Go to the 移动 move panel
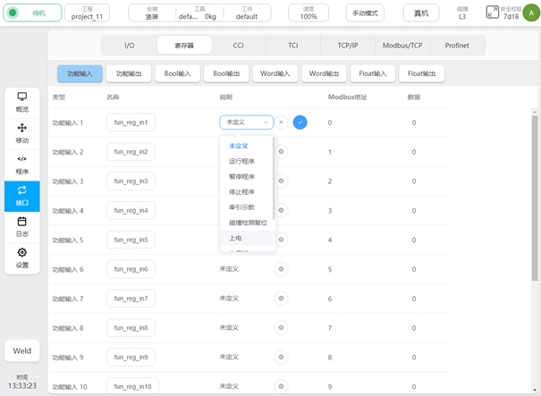The width and height of the screenshot is (541, 396). (x=21, y=133)
